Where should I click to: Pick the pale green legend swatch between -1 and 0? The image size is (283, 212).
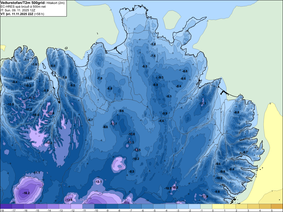click(x=206, y=206)
